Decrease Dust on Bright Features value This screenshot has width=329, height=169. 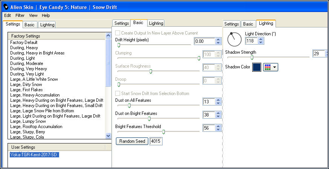tap(218, 116)
